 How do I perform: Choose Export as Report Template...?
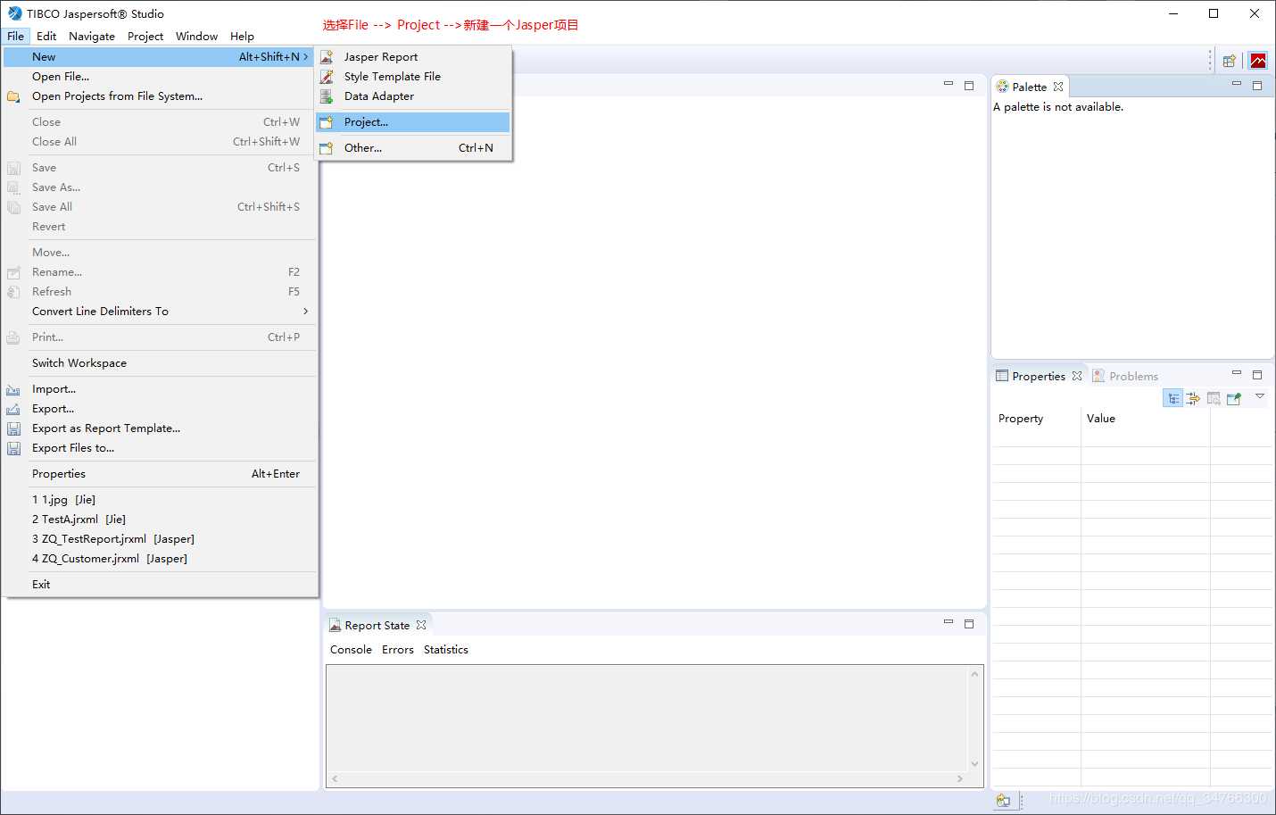pyautogui.click(x=161, y=428)
